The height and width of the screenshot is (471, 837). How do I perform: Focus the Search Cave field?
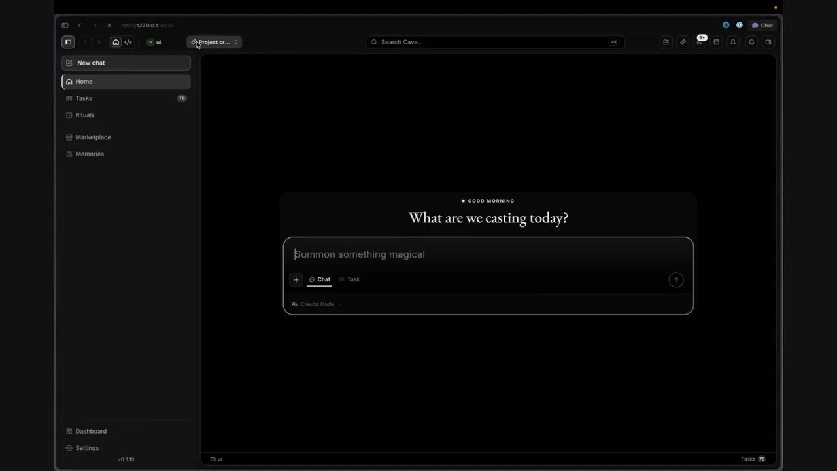495,42
